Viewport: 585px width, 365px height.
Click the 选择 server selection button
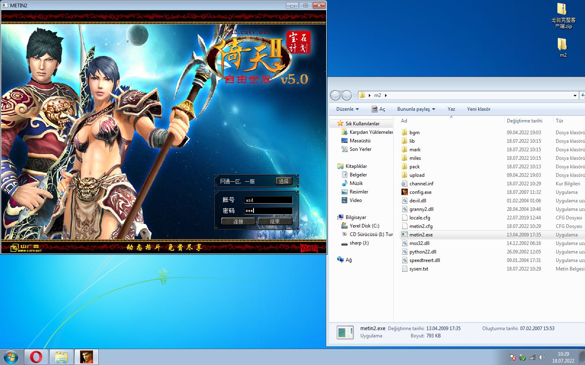[284, 181]
